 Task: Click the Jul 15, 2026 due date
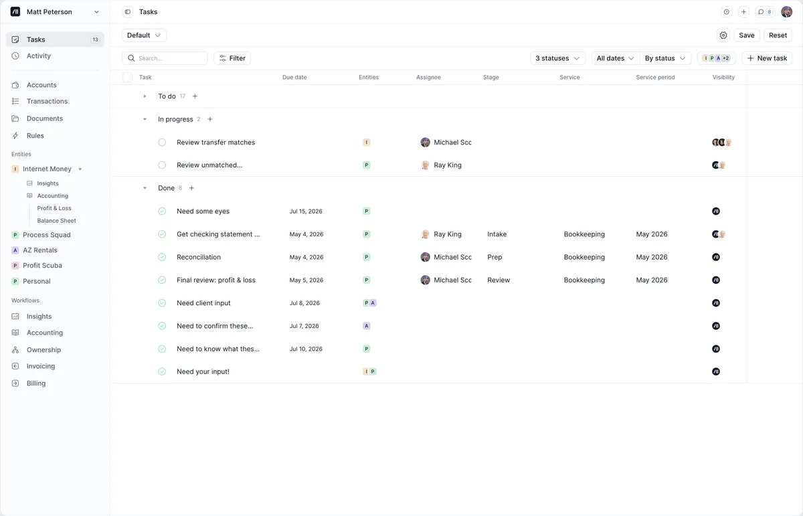point(306,211)
